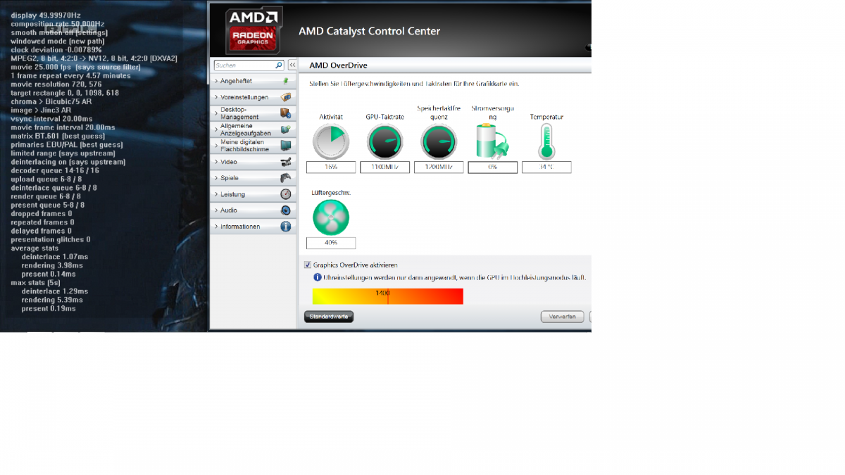Click the Allgemeine Anzeigeaufgaben icon
The width and height of the screenshot is (845, 475).
click(285, 129)
